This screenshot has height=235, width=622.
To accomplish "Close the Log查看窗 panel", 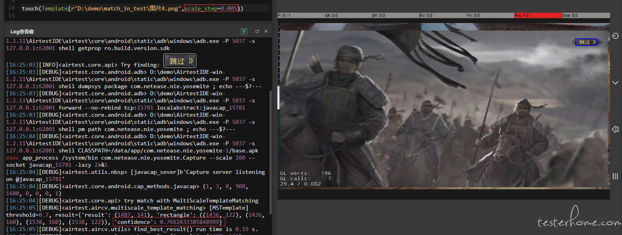I will click(266, 31).
